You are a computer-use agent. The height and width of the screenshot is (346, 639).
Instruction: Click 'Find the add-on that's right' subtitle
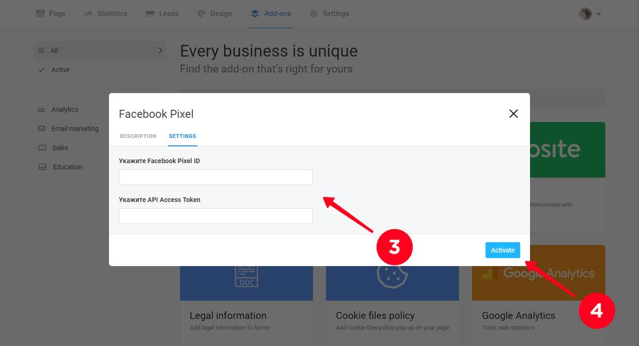click(x=266, y=69)
